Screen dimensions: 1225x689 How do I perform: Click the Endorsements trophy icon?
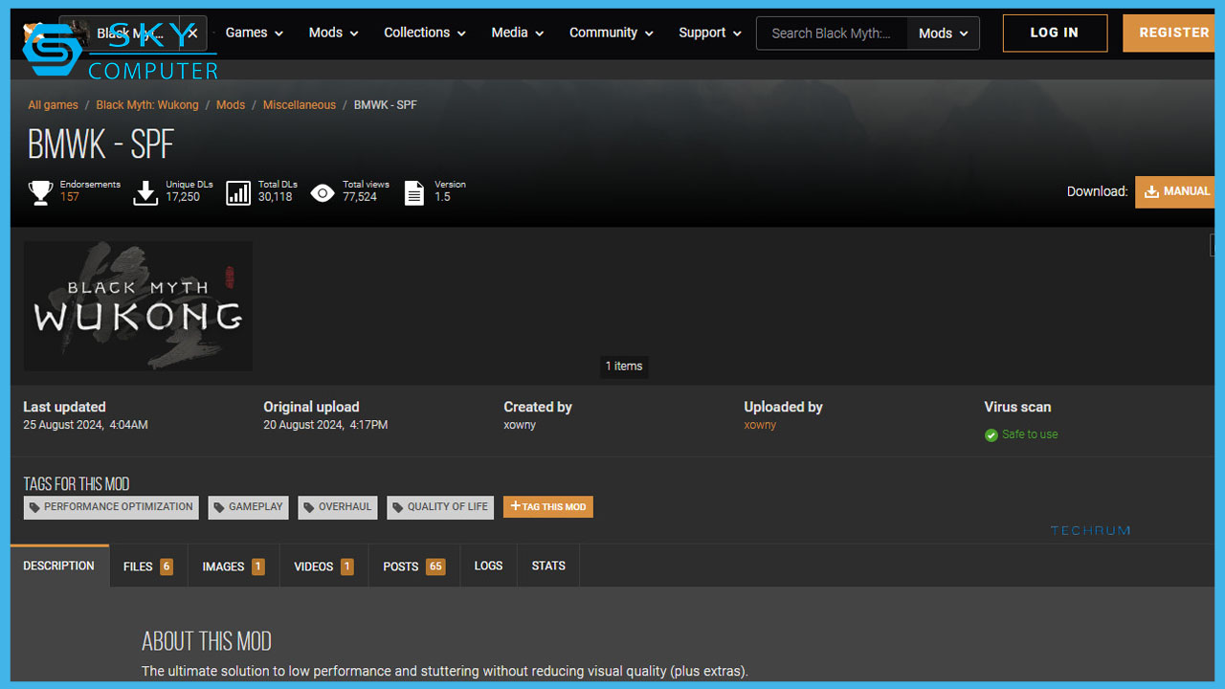coord(40,192)
